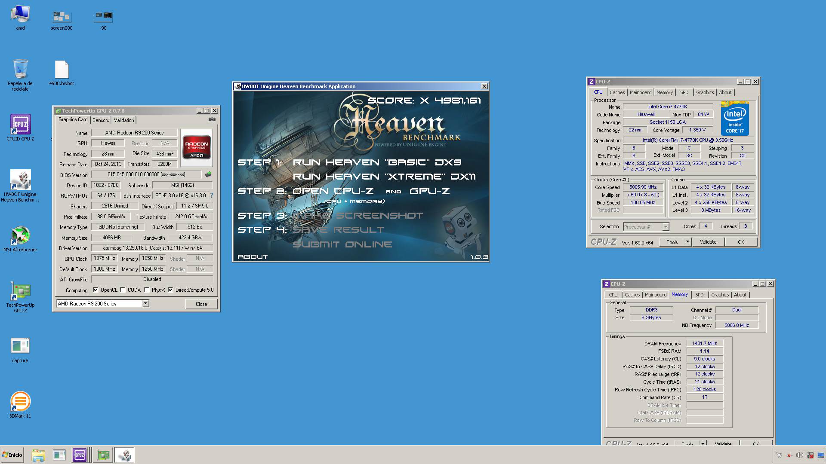The width and height of the screenshot is (826, 464).
Task: Click the capture tool taskbar icon
Action: [x=59, y=455]
